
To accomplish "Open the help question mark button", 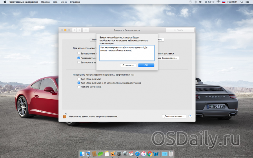I will (190, 116).
